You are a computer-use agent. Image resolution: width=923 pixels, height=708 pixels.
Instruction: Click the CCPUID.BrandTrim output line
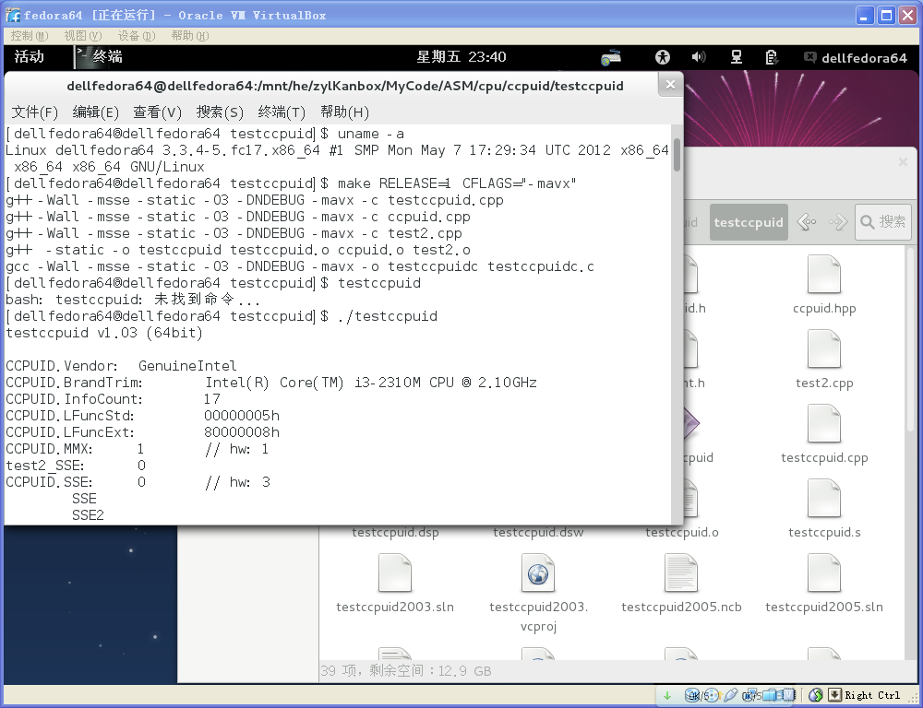[271, 383]
